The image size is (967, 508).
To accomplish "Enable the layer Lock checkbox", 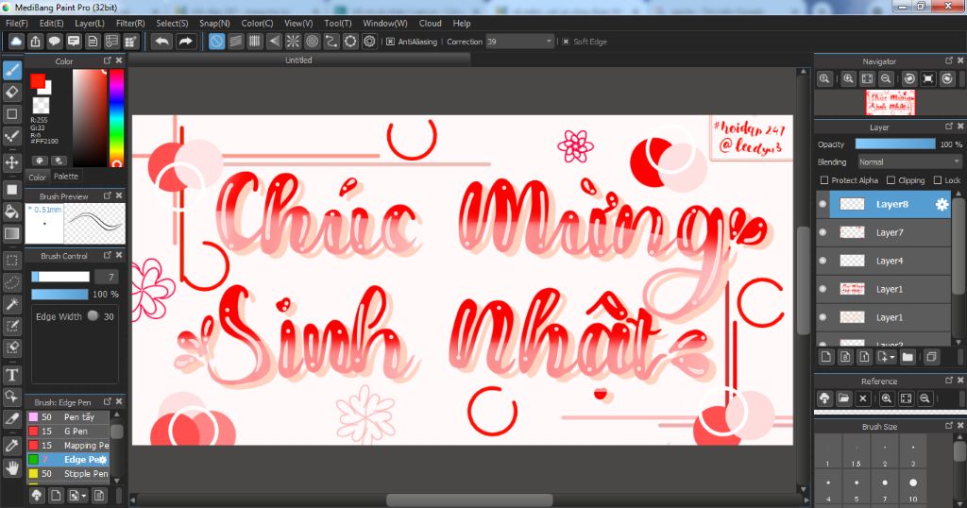I will coord(938,180).
